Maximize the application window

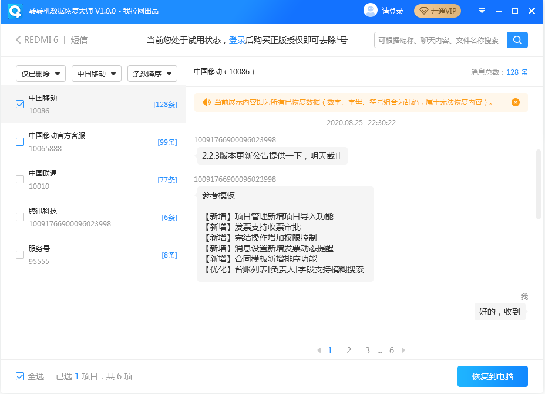pos(515,11)
